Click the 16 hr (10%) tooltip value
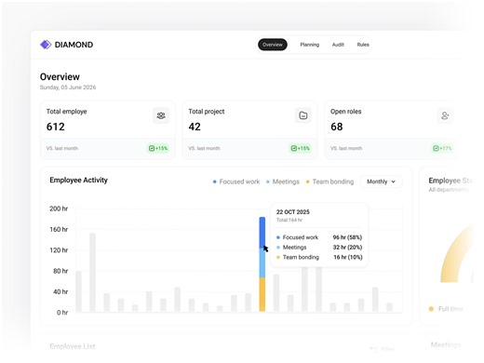The image size is (484, 363). point(348,257)
